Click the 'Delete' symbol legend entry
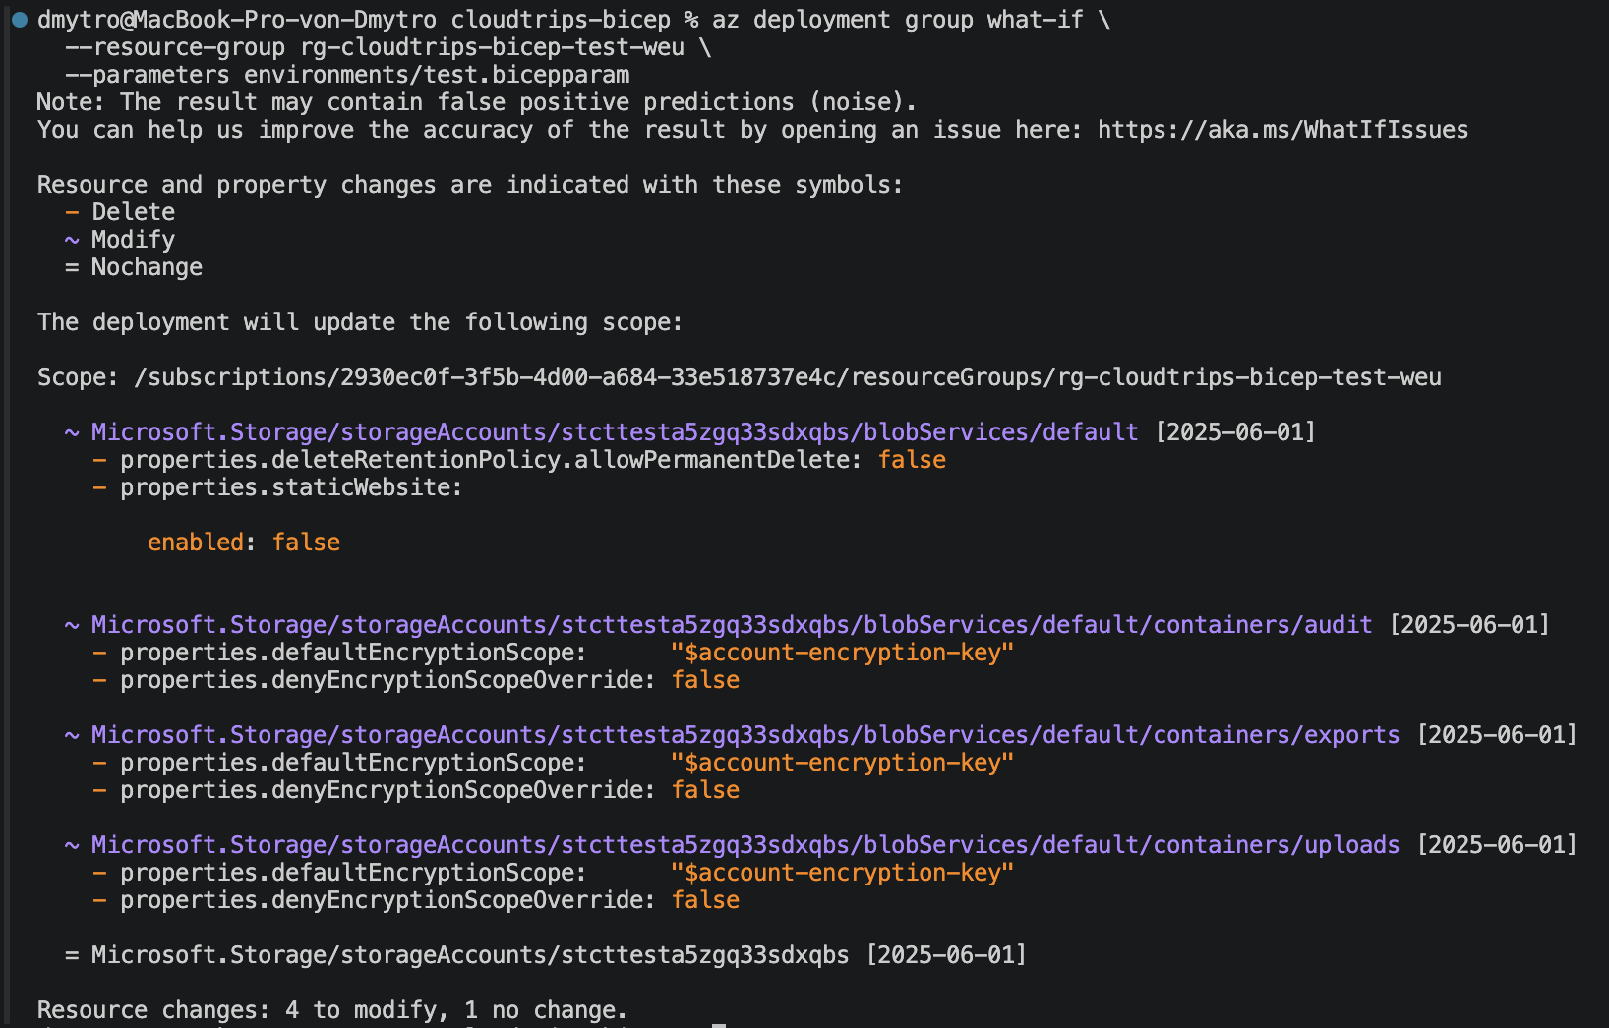 point(120,212)
